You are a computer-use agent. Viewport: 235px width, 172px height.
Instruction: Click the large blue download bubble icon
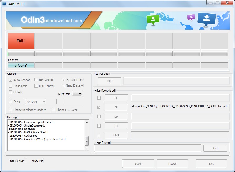pyautogui.click(x=207, y=19)
